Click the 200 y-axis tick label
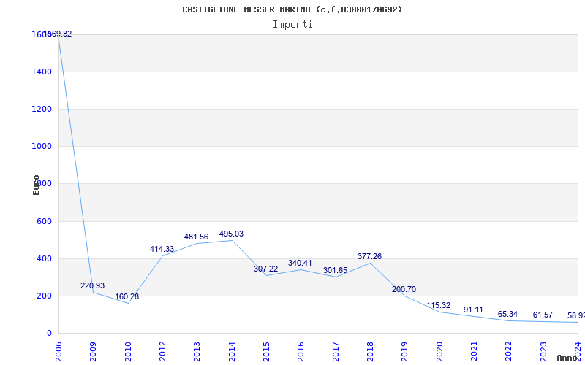This screenshot has height=365, width=585. pos(44,296)
